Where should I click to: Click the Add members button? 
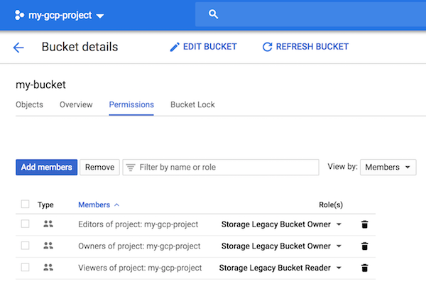coord(46,167)
